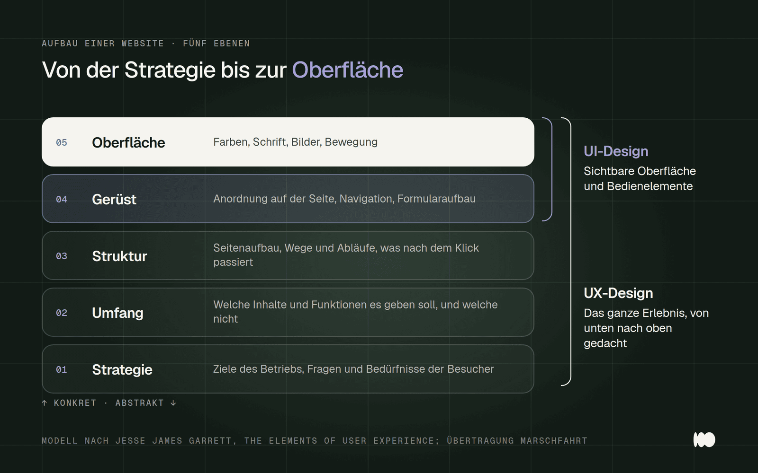Click the 'Seitenaufbau, Wege und Abläufe' description
The height and width of the screenshot is (473, 758).
(346, 255)
